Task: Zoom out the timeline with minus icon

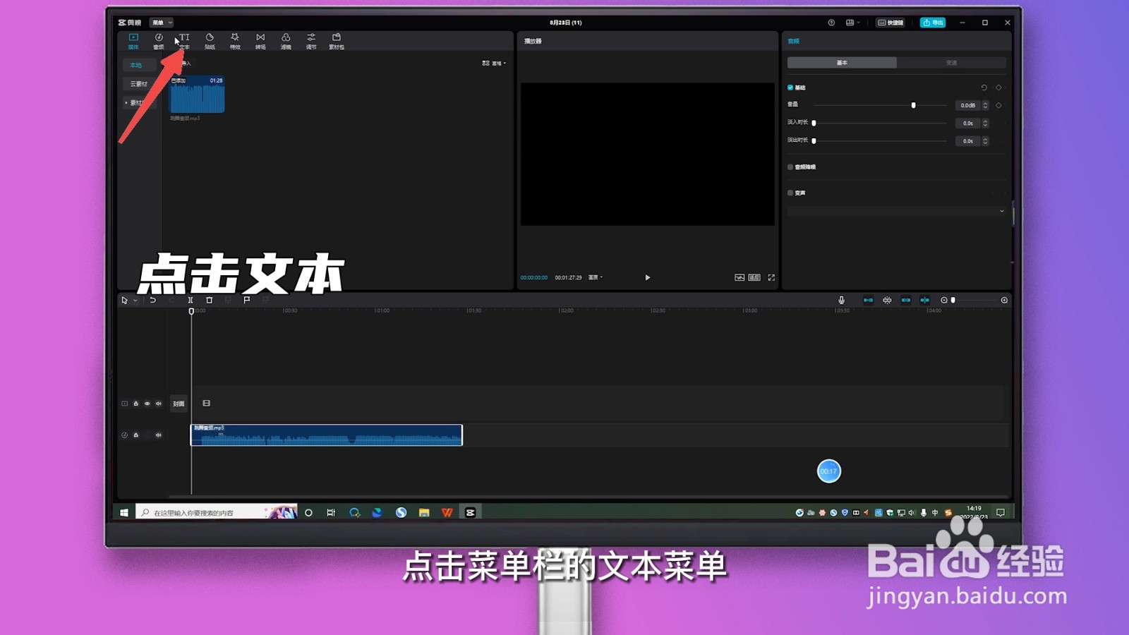Action: point(944,300)
